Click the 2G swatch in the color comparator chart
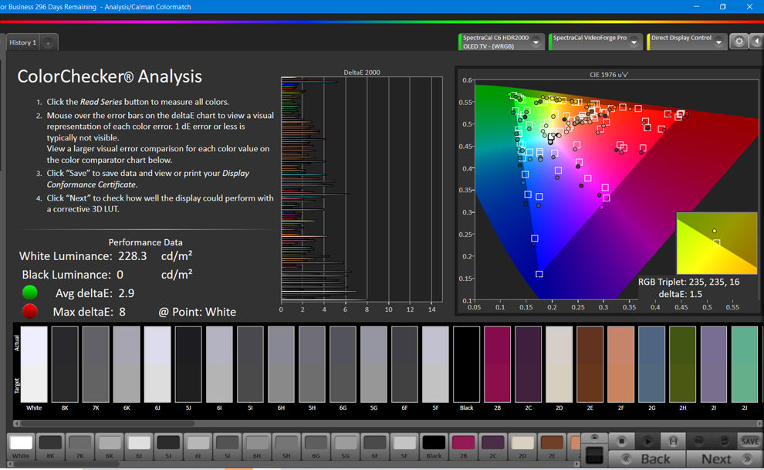Screen dimensions: 764x470 pyautogui.click(x=652, y=364)
